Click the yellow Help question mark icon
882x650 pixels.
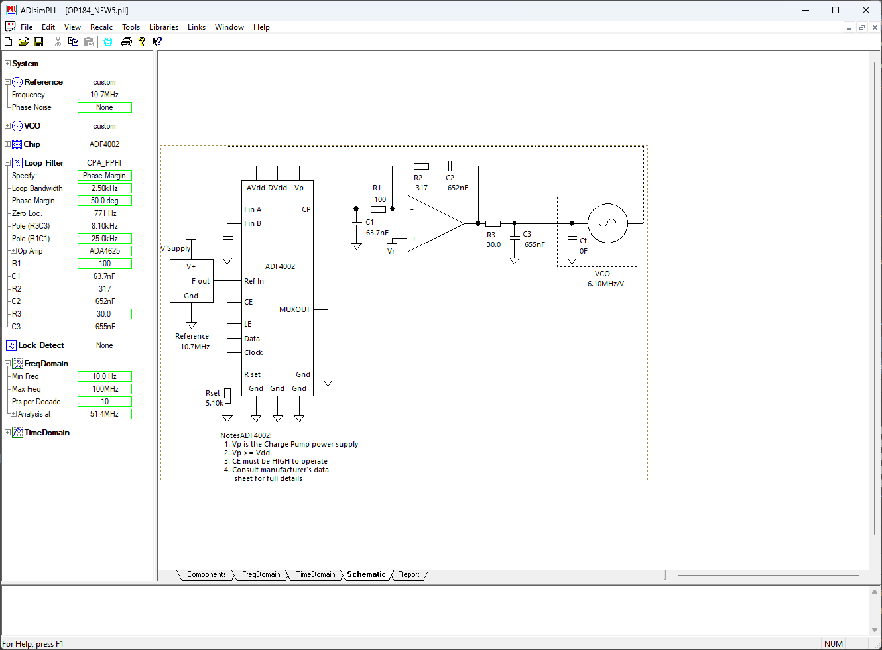coord(142,42)
